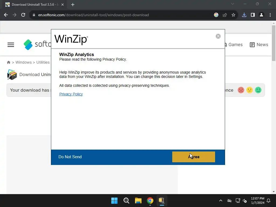The height and width of the screenshot is (207, 276).
Task: Open the Chrome three-dot menu
Action: (x=270, y=15)
